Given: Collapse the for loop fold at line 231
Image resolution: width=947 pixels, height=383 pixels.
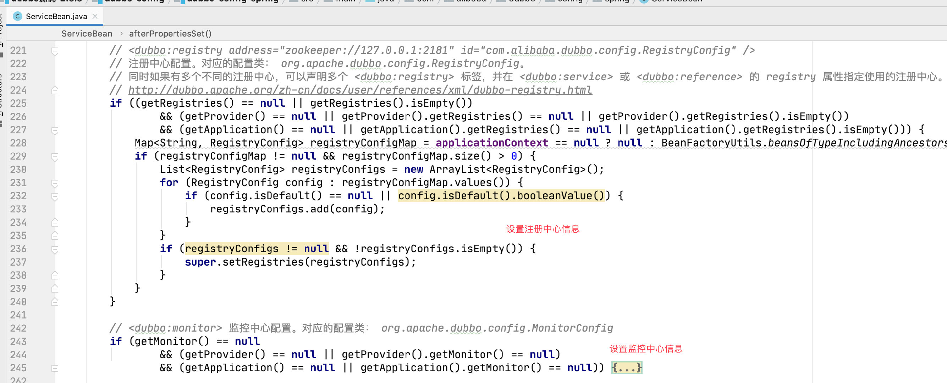Looking at the screenshot, I should tap(55, 183).
